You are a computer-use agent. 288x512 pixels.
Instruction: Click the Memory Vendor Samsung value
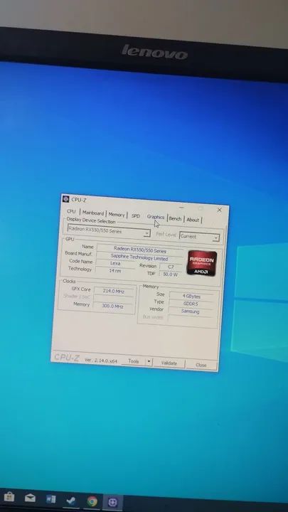coord(190,311)
